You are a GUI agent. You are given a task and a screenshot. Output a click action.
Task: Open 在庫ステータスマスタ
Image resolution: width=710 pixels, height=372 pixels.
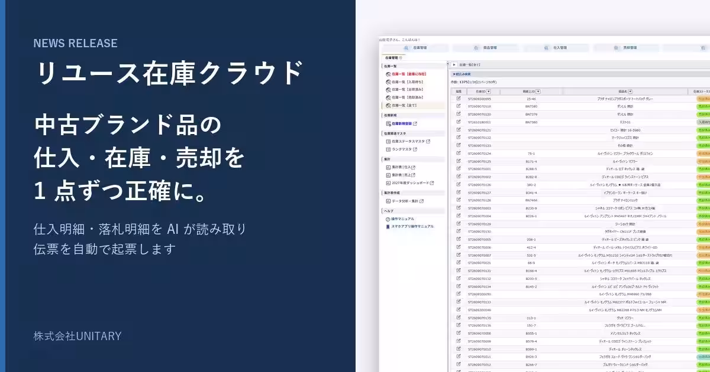[x=408, y=142]
